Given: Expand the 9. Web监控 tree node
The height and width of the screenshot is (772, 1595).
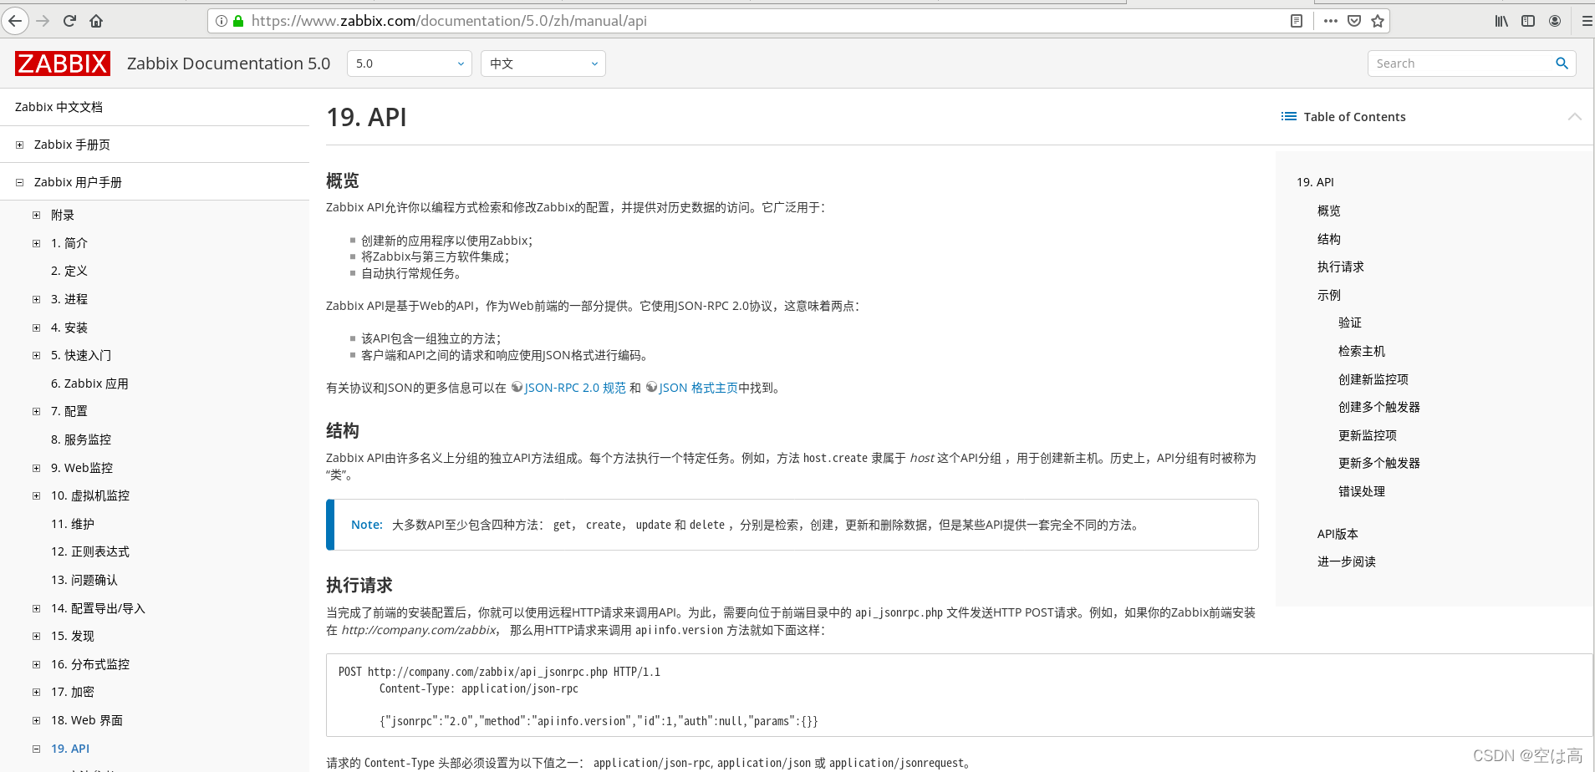Looking at the screenshot, I should 36,468.
